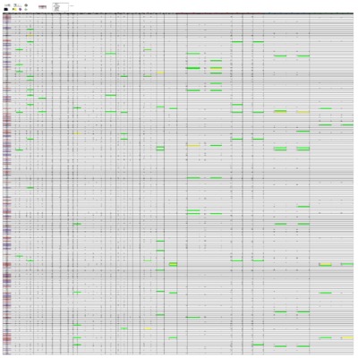Click the topmost green cell in the left columns
This screenshot has height=358, width=358.
click(30, 30)
